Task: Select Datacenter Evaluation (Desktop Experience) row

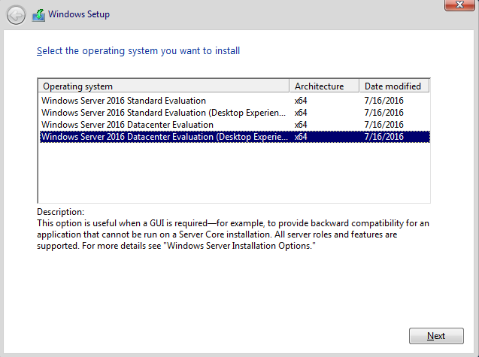Action: [235, 137]
